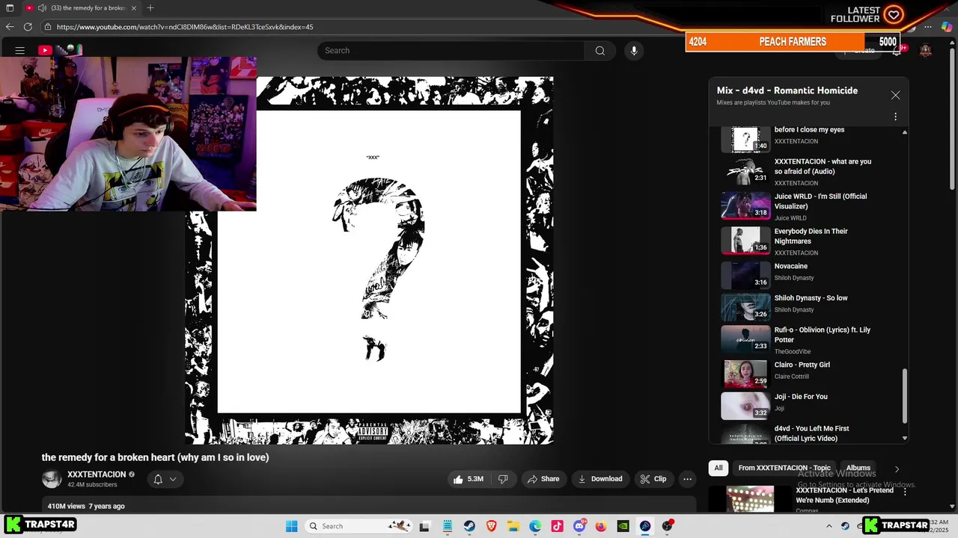Close the Mix playlist panel
The image size is (958, 538).
(x=895, y=96)
